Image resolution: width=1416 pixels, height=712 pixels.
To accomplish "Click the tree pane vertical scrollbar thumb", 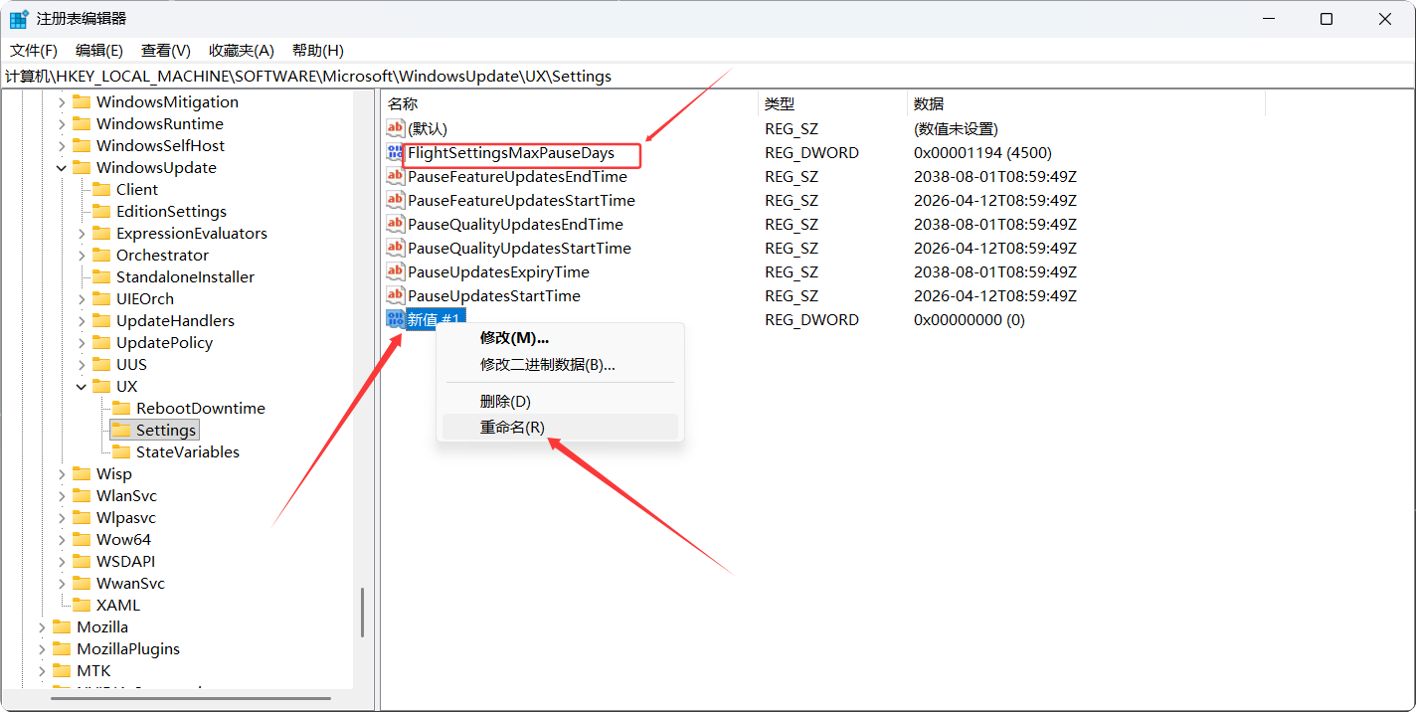I will click(363, 612).
